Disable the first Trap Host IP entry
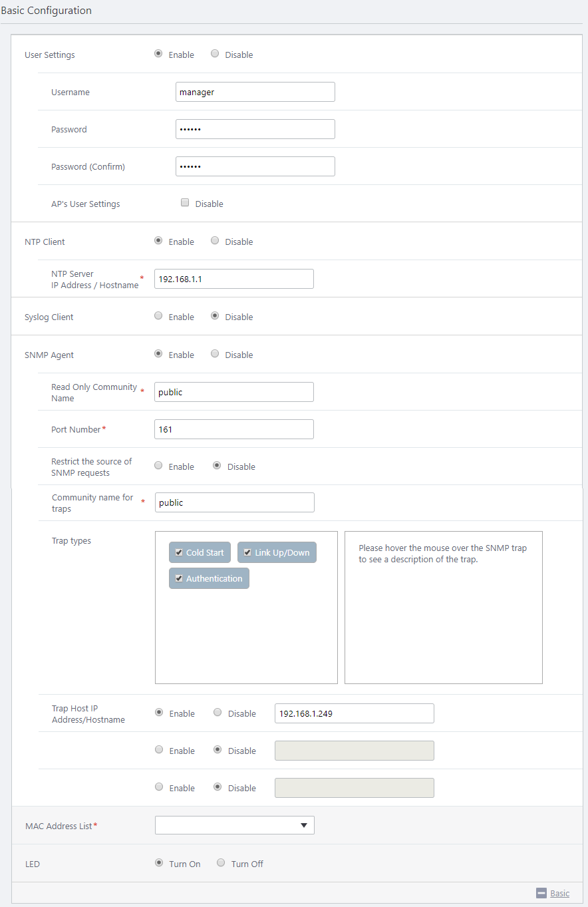Screen dimensions: 588x907 (x=218, y=713)
